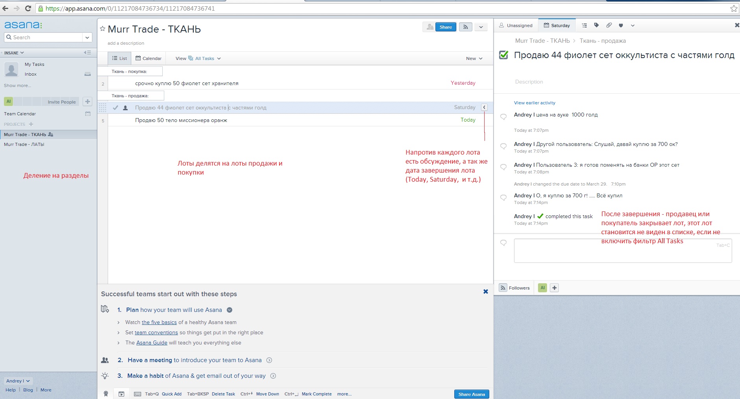Click the drag handle on the selected task row
The height and width of the screenshot is (399, 740).
(103, 108)
